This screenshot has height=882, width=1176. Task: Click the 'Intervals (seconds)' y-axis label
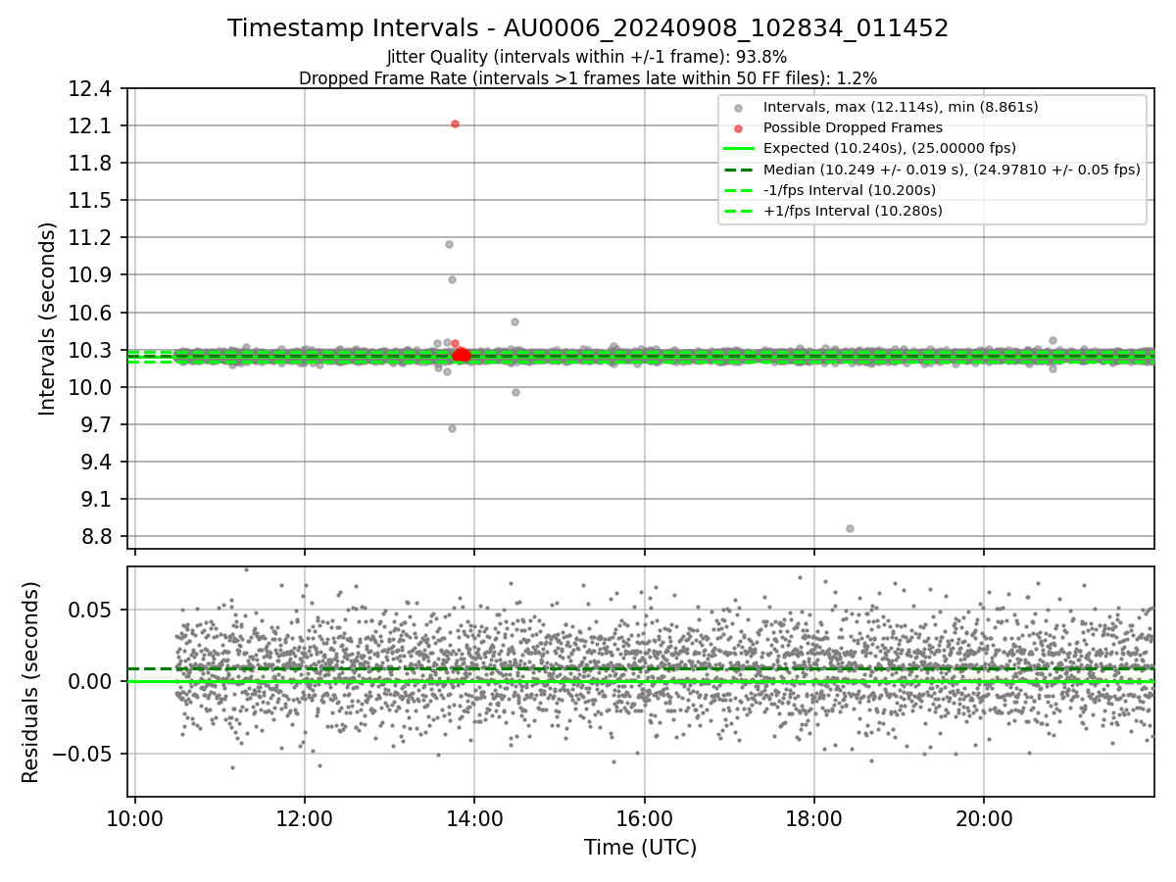pos(48,318)
